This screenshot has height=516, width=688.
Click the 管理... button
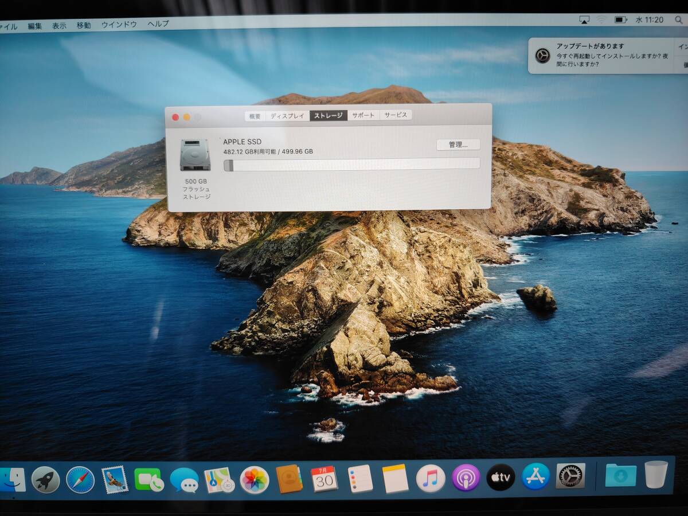pyautogui.click(x=458, y=145)
